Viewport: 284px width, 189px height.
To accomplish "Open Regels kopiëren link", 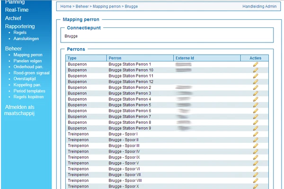I will click(28, 97).
